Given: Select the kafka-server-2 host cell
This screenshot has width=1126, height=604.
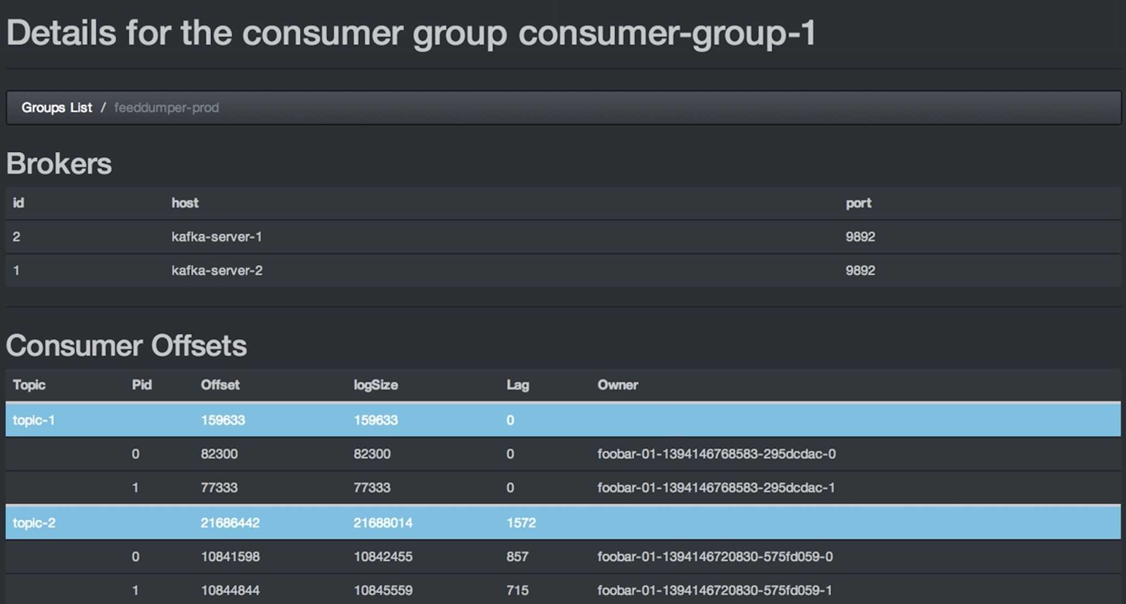Looking at the screenshot, I should (x=217, y=270).
